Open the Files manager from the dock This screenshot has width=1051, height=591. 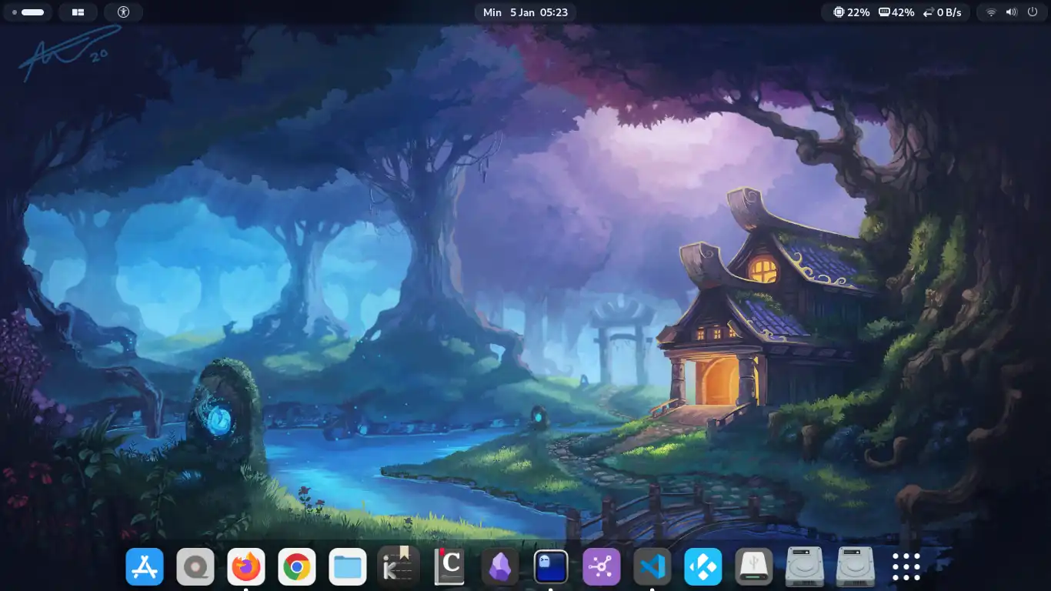pyautogui.click(x=348, y=568)
